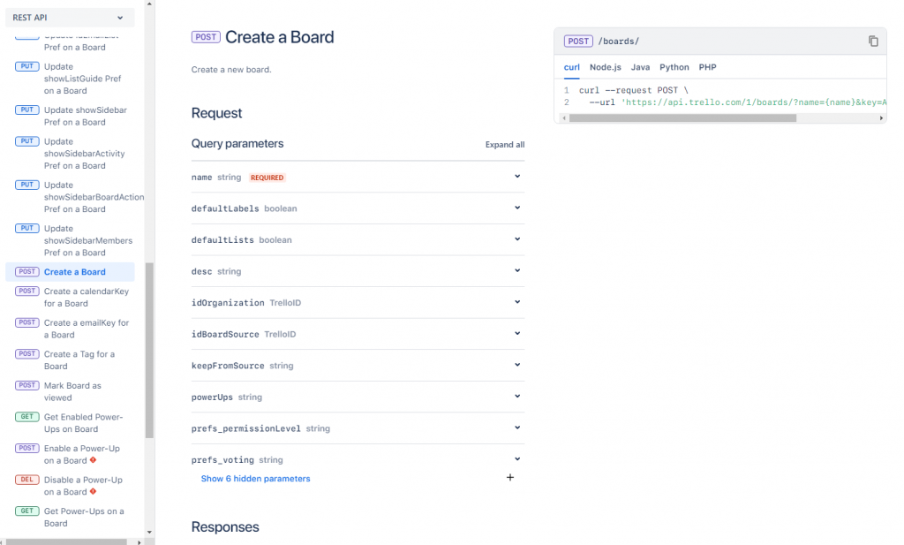Expand the name parameter row

pyautogui.click(x=517, y=177)
